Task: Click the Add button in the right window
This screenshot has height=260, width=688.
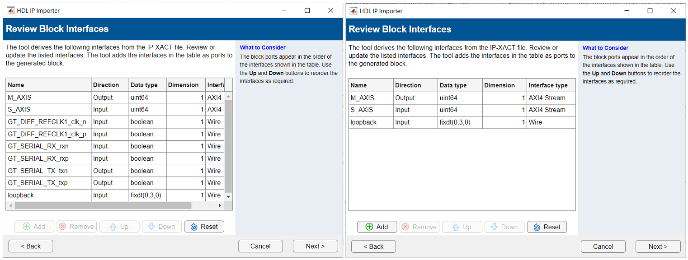Action: coord(377,227)
